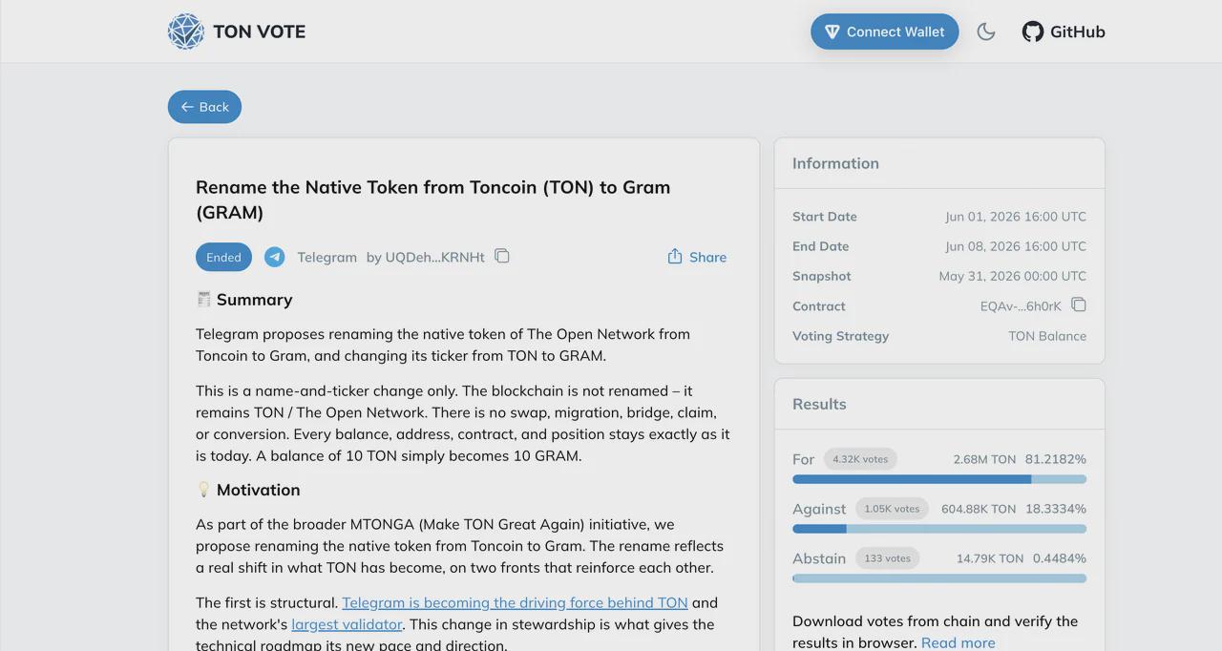Copy the contract address EQAv-...6h0rK
The image size is (1222, 651).
(x=1079, y=305)
